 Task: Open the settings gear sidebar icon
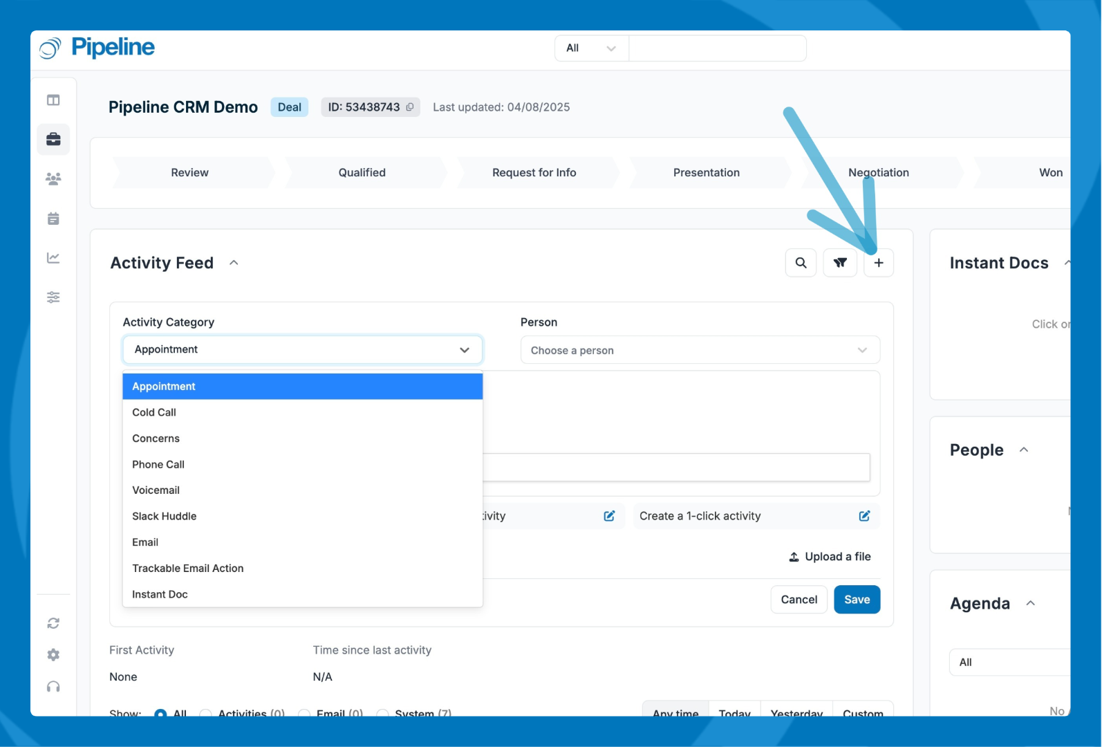(x=53, y=654)
